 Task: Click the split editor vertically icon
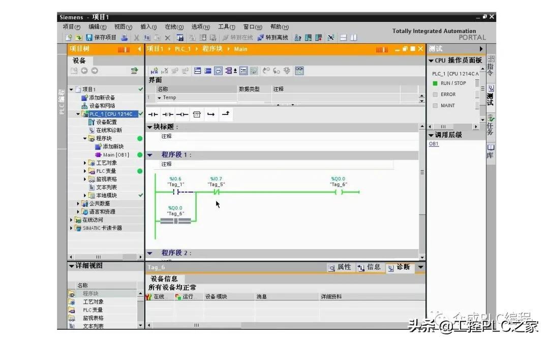(354, 38)
